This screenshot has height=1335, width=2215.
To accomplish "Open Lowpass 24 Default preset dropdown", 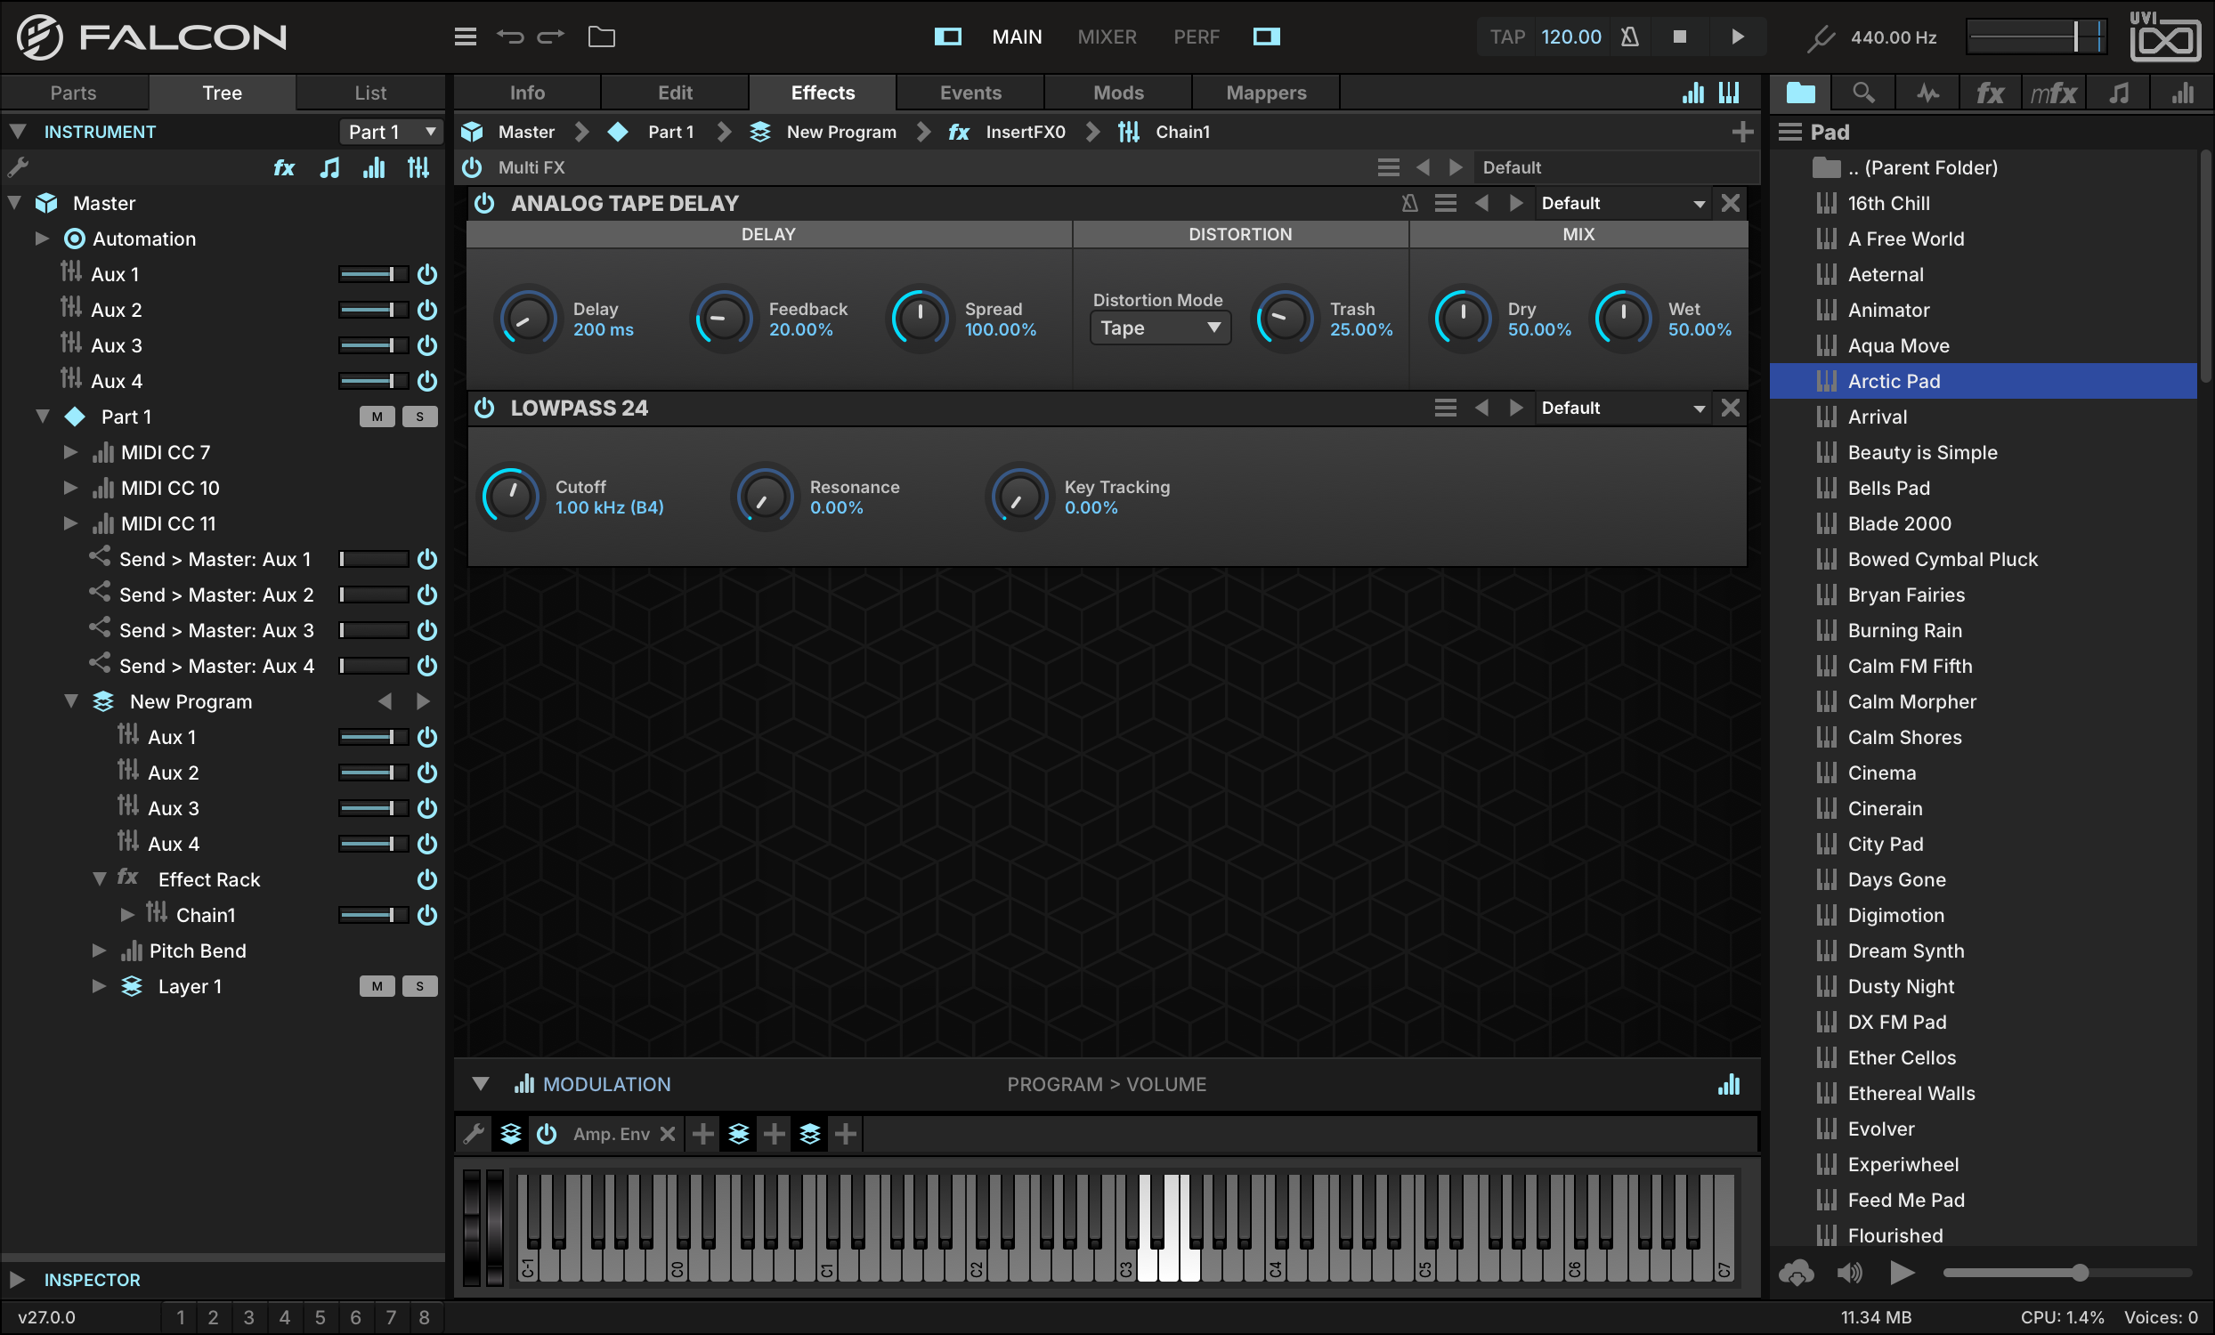I will [x=1624, y=408].
